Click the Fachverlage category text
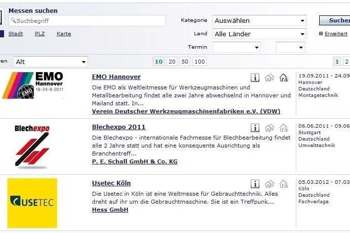 (314, 202)
